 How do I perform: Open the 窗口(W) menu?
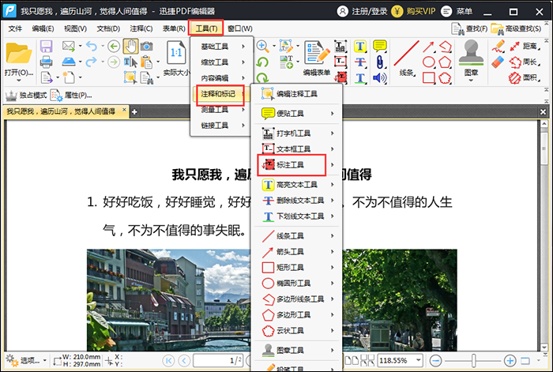[240, 28]
